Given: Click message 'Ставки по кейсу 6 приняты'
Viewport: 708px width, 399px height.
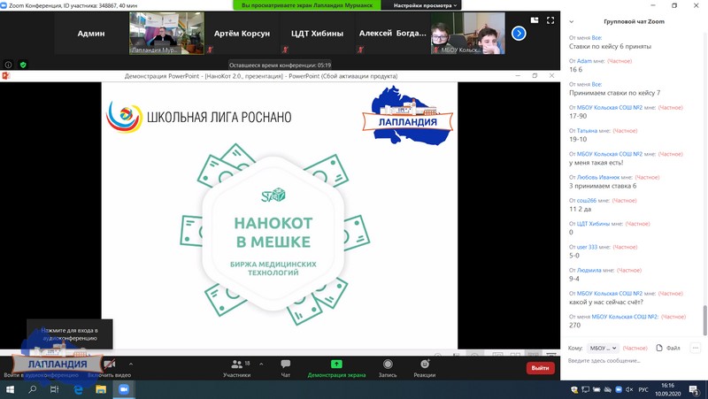Looking at the screenshot, I should pos(610,46).
